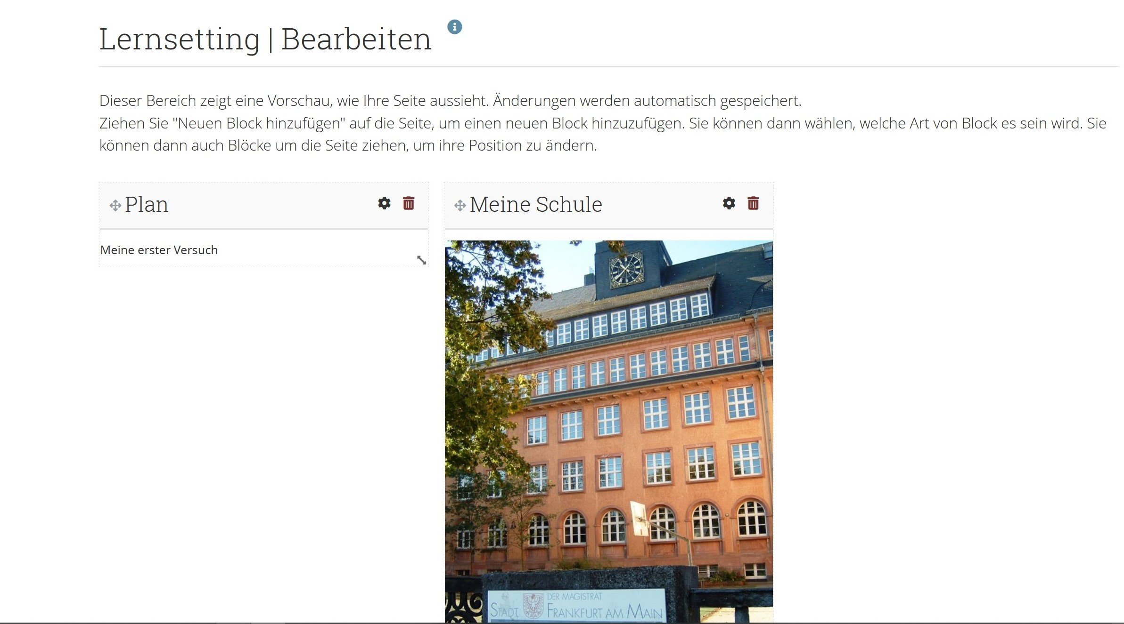The image size is (1124, 624).
Task: Click the Plan block title
Action: click(x=147, y=204)
